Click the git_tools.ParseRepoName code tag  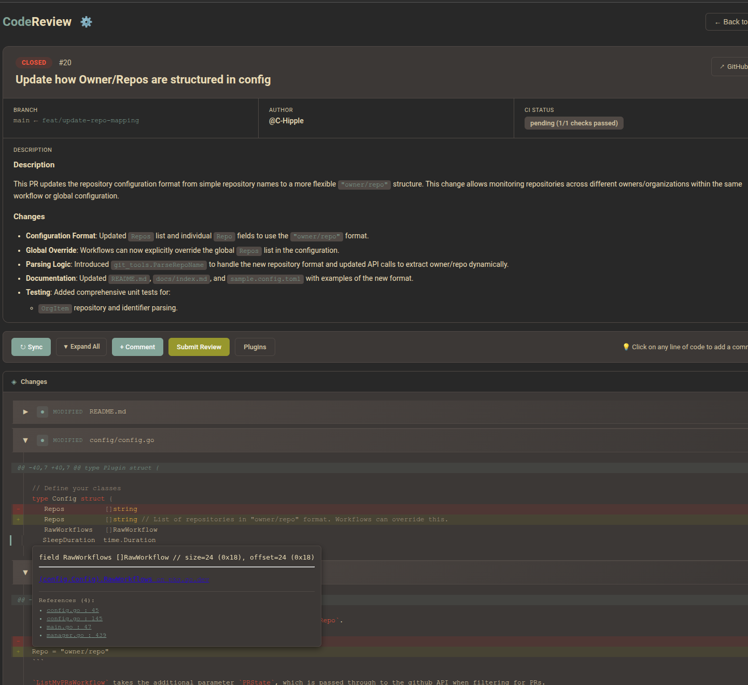pos(159,265)
